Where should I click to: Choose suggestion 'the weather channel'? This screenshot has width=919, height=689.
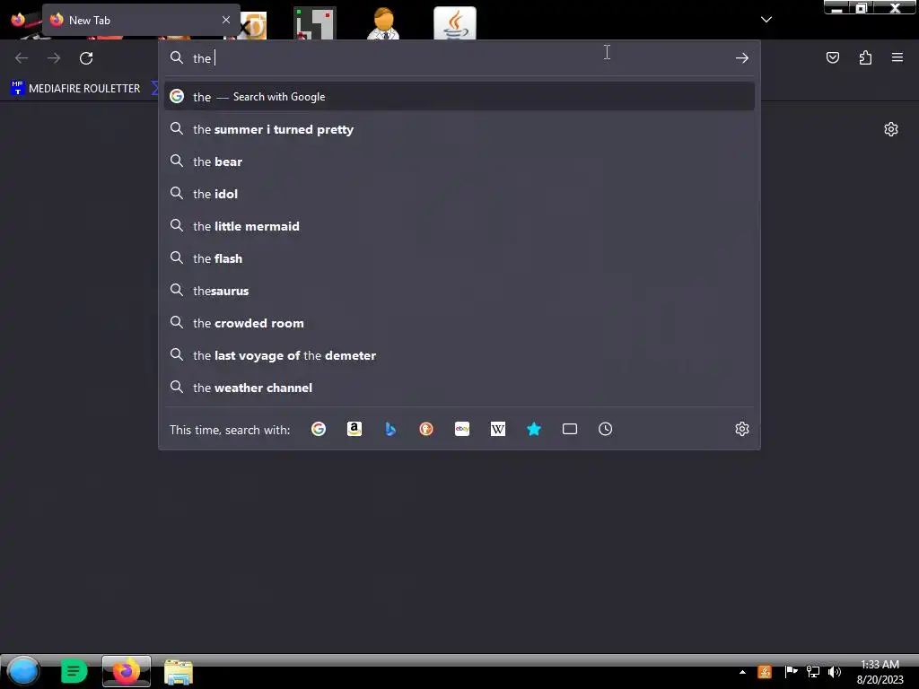pos(459,388)
